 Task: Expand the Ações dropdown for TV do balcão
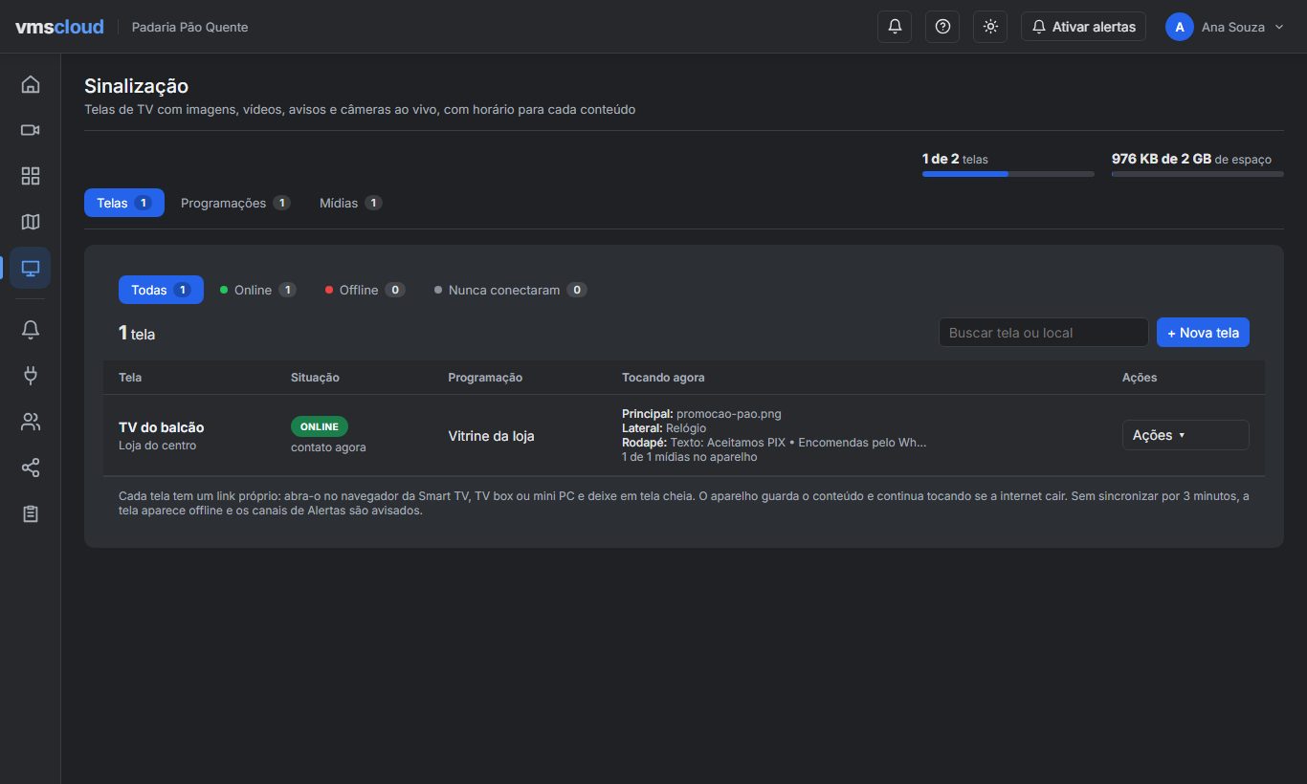[x=1185, y=435]
